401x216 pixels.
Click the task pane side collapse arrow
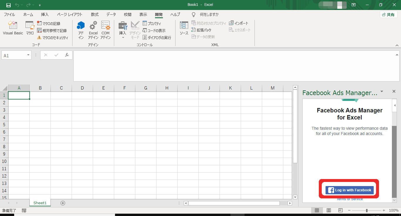(395, 105)
